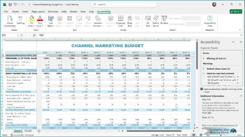Collapse Hard-to-read text contrast warning
The width and height of the screenshot is (245, 137).
point(204,73)
